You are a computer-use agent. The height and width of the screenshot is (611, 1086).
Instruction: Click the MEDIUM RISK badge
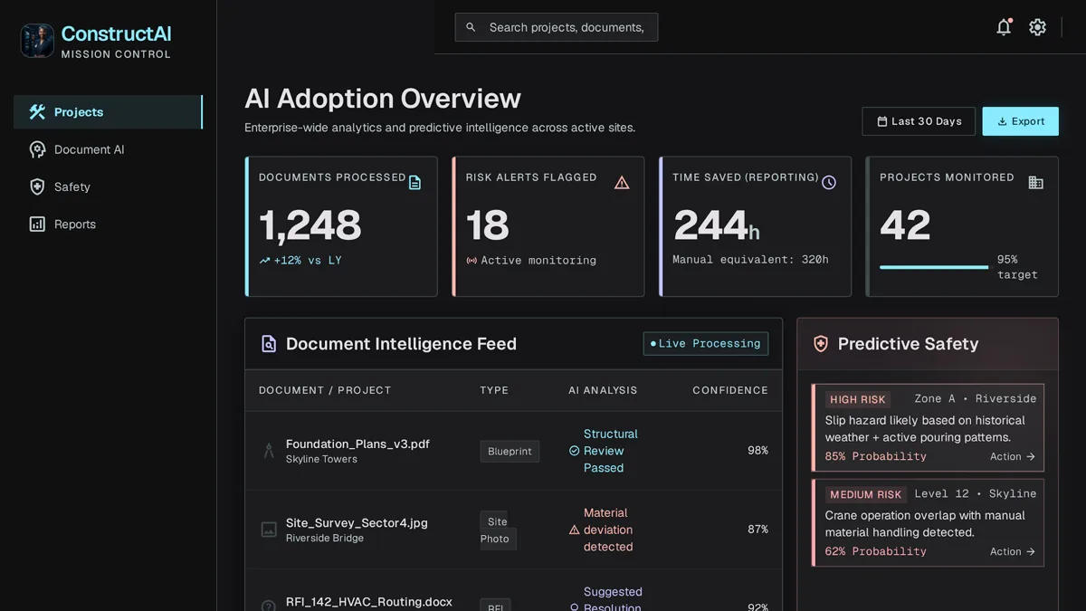click(865, 494)
